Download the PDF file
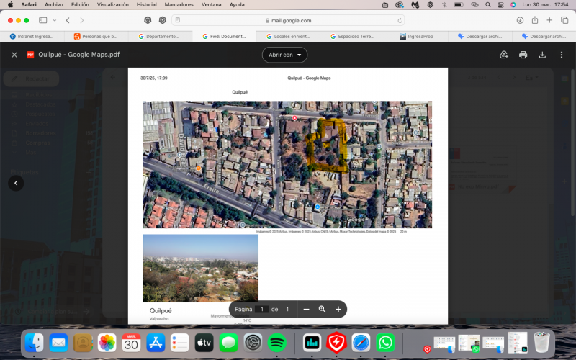This screenshot has width=576, height=360. (542, 55)
